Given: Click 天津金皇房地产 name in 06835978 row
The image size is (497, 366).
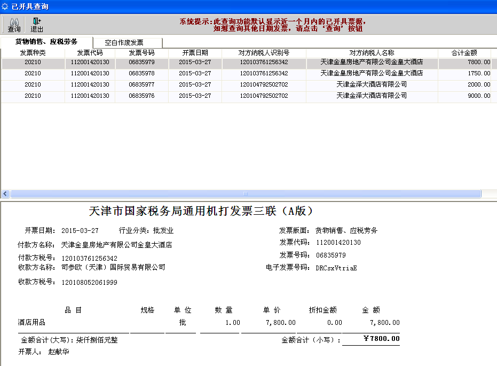Looking at the screenshot, I should click(x=372, y=73).
